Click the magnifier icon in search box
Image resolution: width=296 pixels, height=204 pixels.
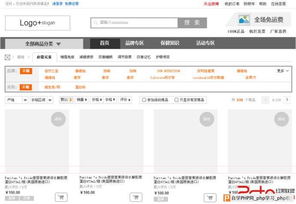point(96,23)
